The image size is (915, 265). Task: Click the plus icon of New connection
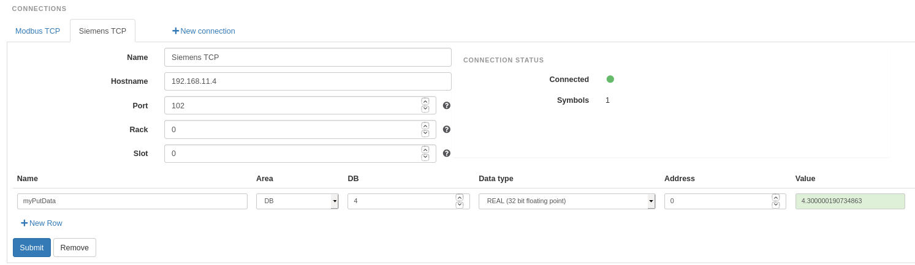tap(175, 31)
